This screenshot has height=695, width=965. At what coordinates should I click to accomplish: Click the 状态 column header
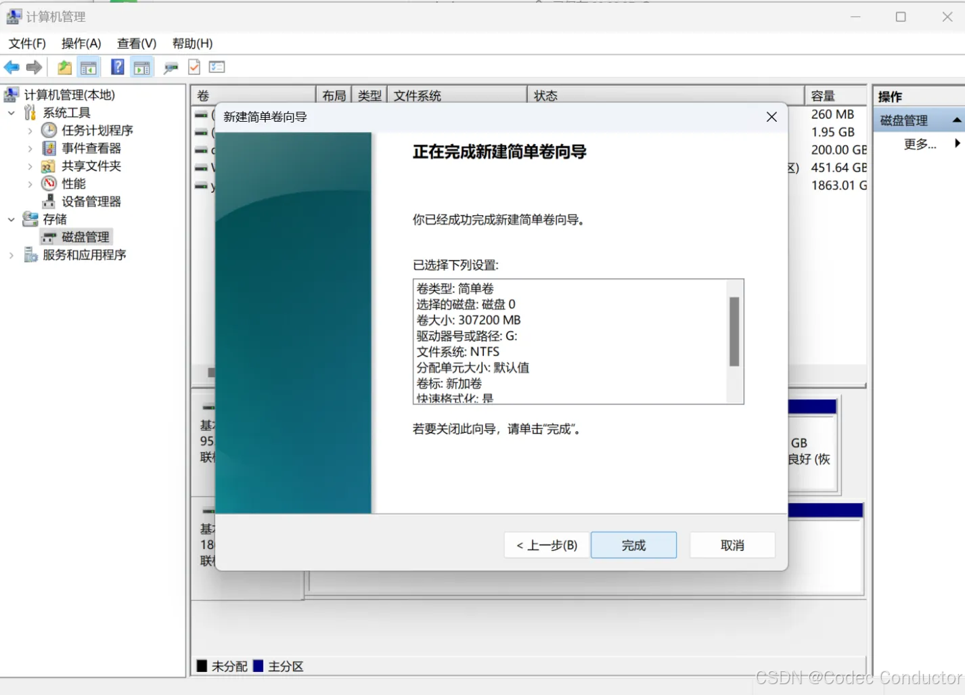[x=665, y=95]
